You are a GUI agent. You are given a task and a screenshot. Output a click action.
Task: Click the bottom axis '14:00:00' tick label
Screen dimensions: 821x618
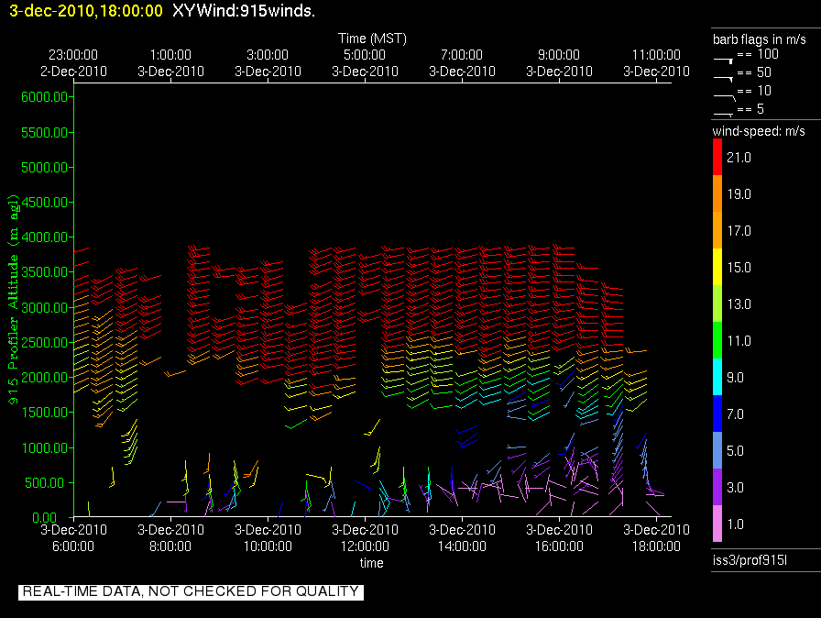[x=462, y=546]
